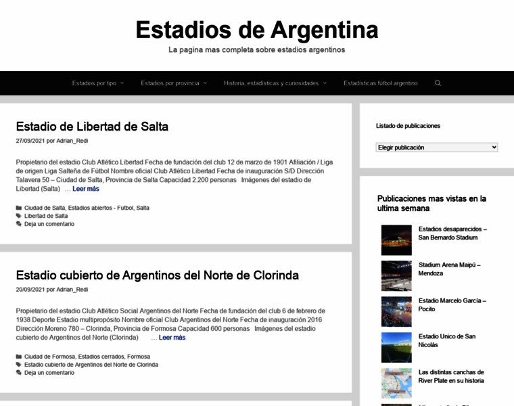Open Estadísticas fútbol argentino menu item
This screenshot has width=514, height=406.
[x=381, y=83]
